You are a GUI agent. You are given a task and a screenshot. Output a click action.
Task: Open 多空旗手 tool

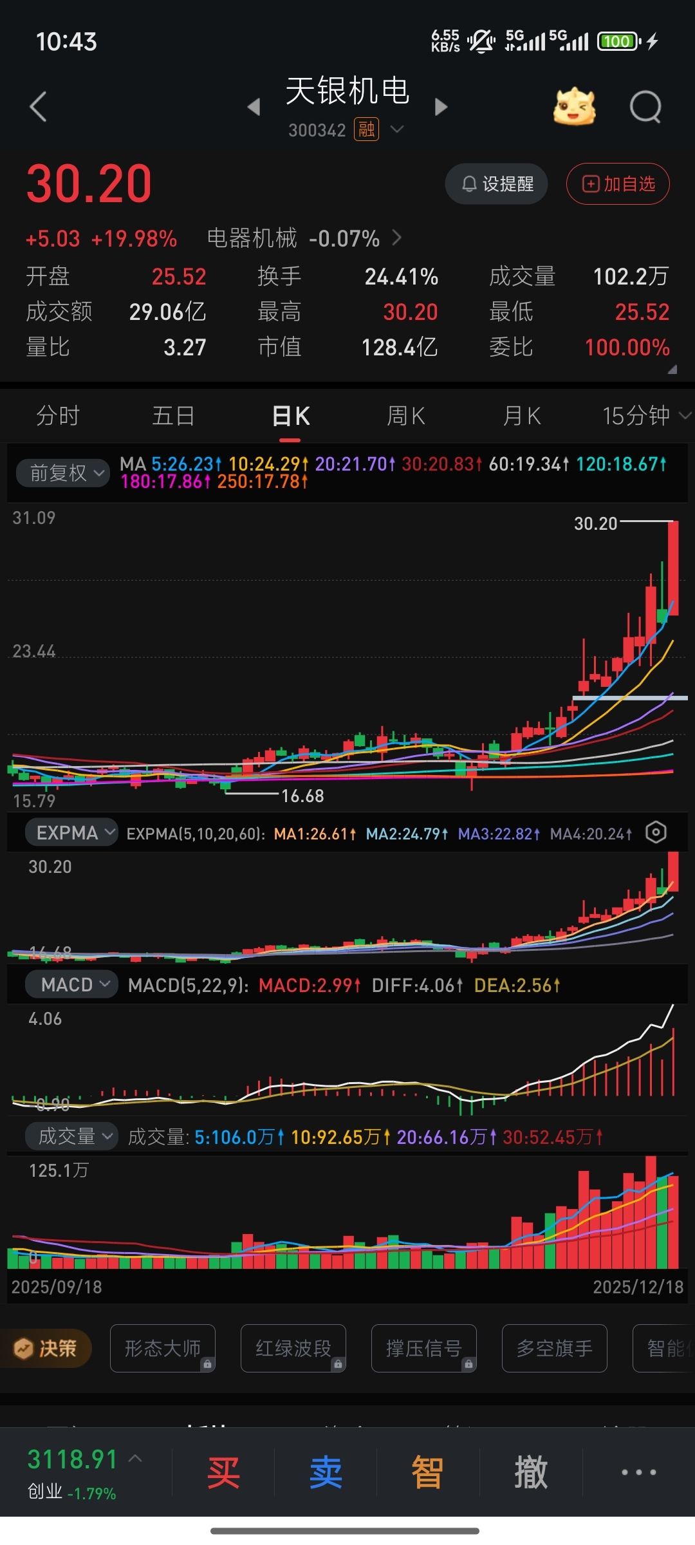coord(555,1348)
